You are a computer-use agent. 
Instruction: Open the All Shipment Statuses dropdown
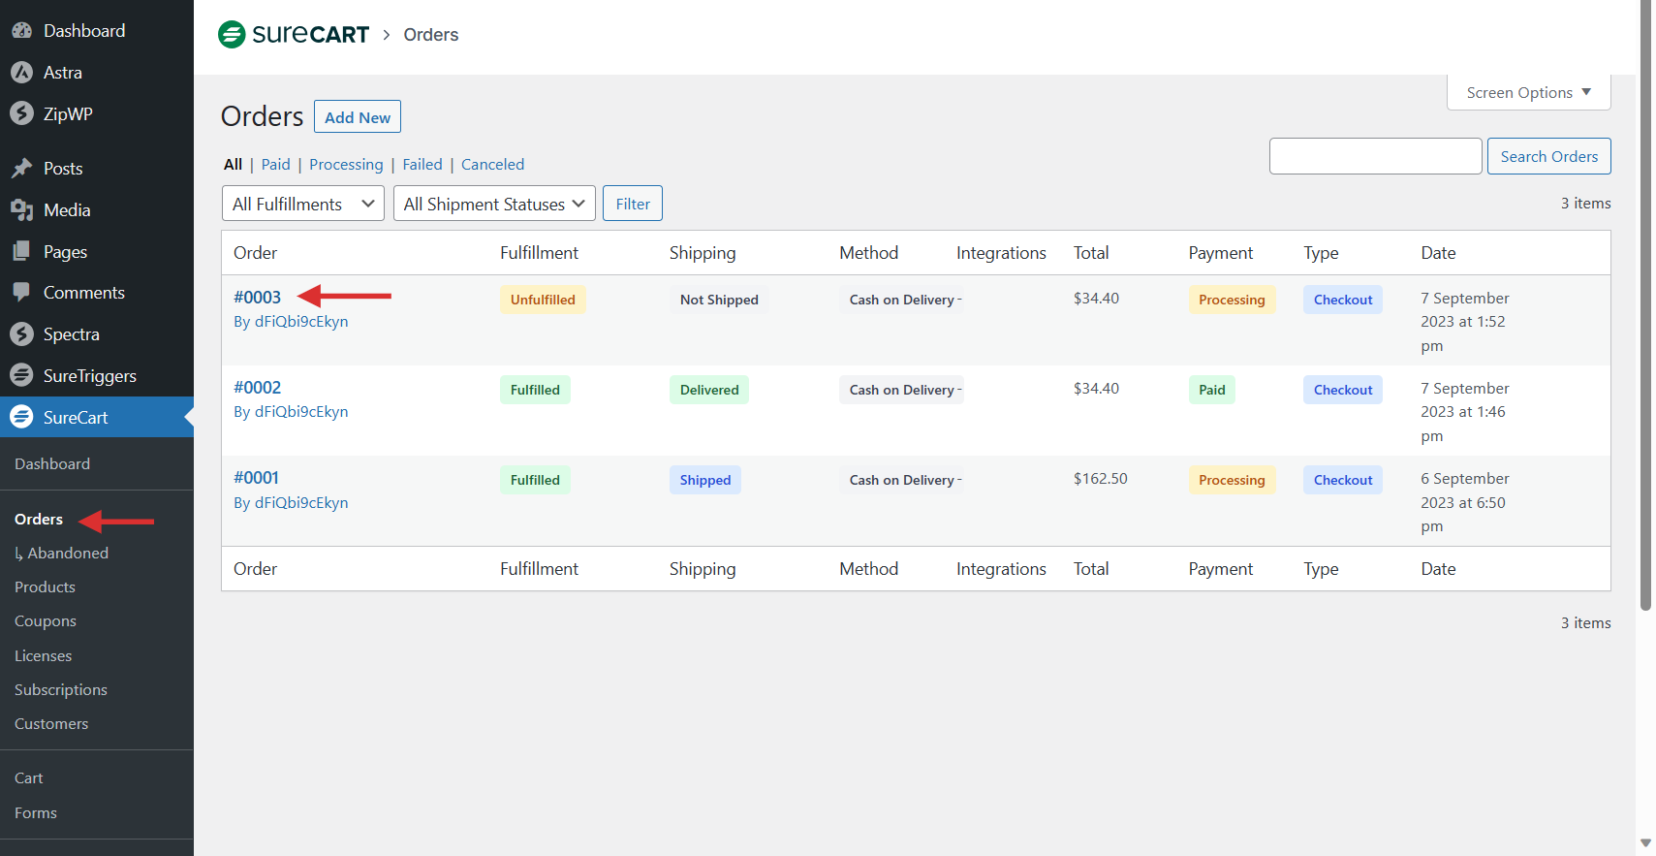[494, 204]
